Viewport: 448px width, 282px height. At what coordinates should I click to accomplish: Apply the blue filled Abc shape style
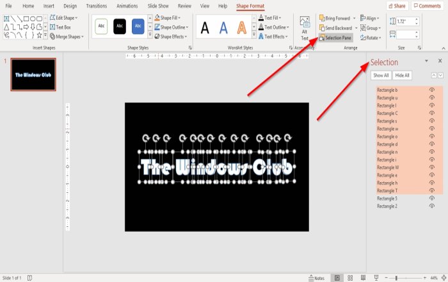click(x=138, y=26)
